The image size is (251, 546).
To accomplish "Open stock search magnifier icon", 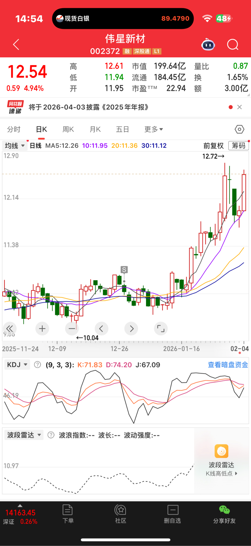I will point(233,44).
